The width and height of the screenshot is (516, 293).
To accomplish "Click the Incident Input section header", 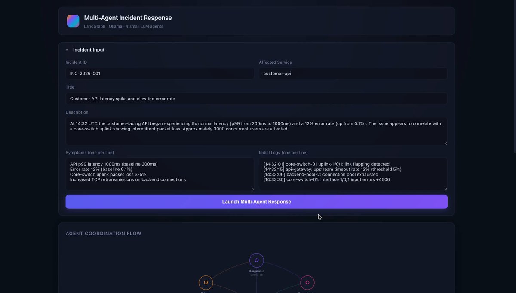I will pos(89,50).
